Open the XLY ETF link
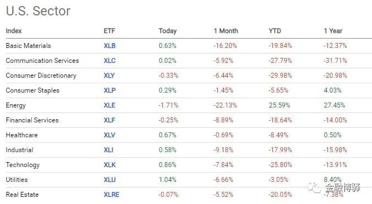The width and height of the screenshot is (372, 204). coord(109,76)
